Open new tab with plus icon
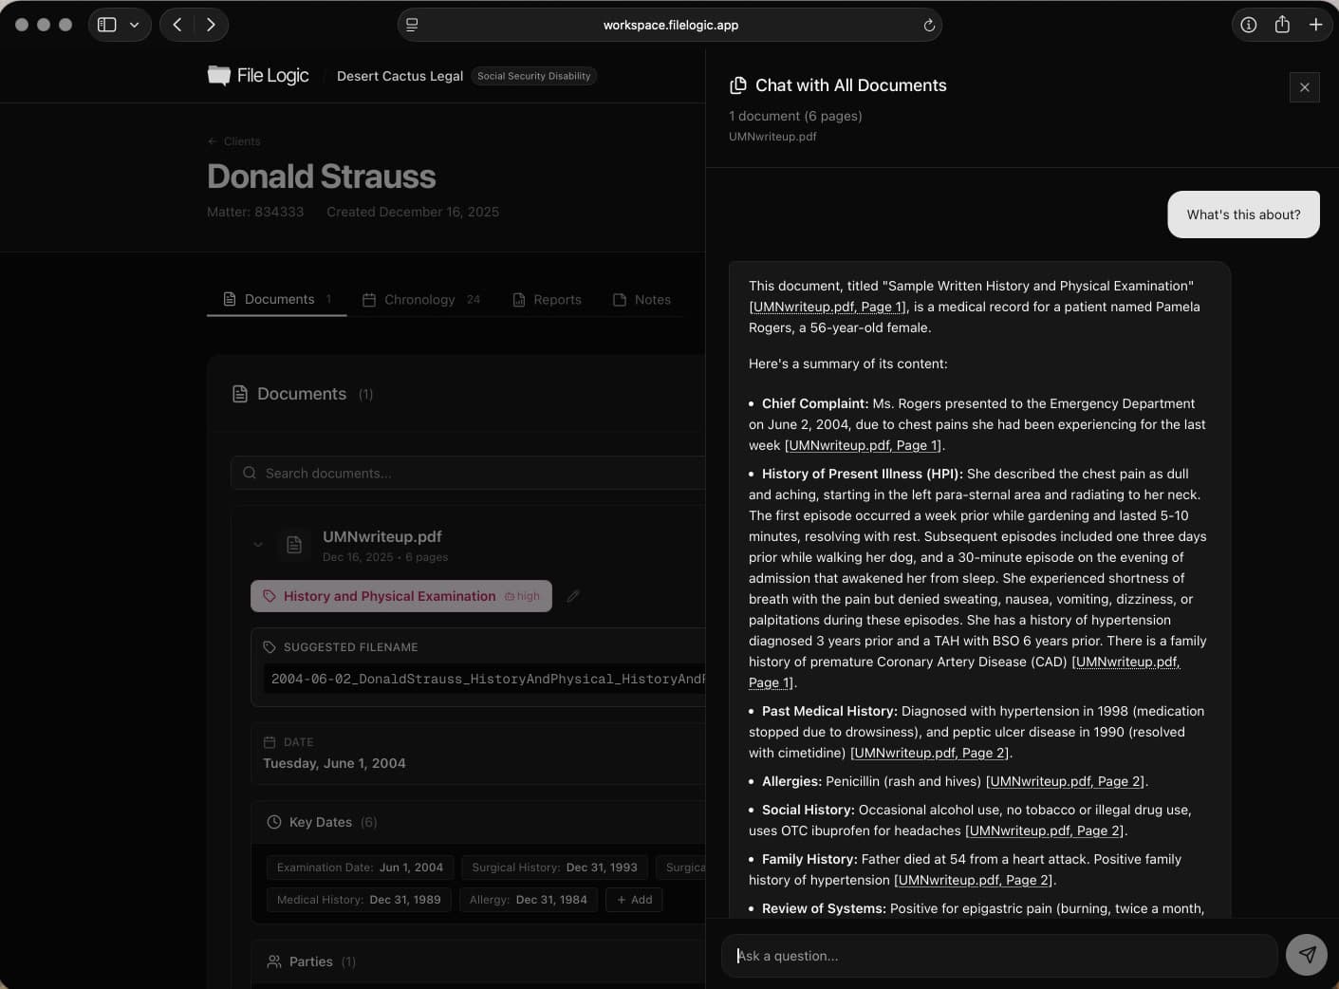The height and width of the screenshot is (989, 1339). 1315,25
